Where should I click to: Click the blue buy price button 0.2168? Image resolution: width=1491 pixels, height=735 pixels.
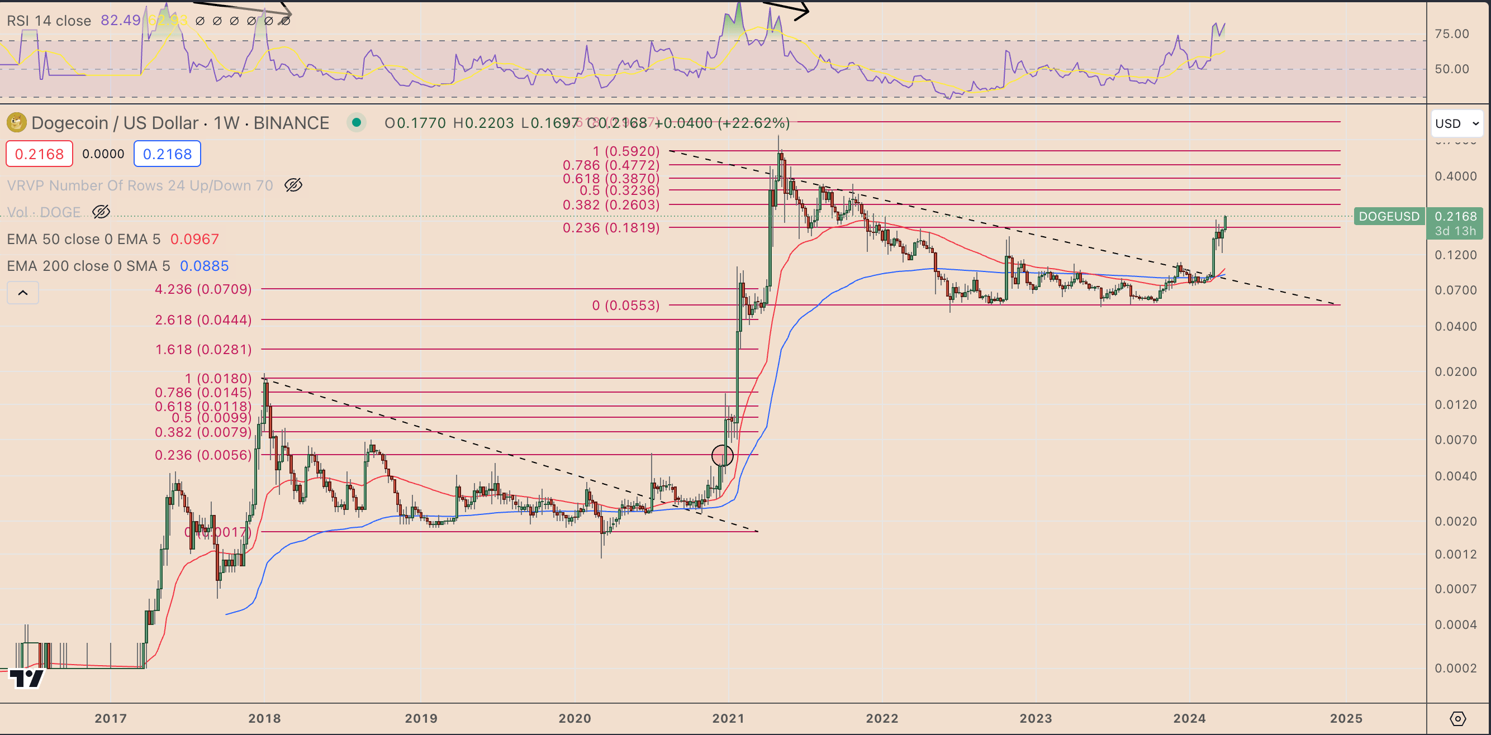point(167,154)
